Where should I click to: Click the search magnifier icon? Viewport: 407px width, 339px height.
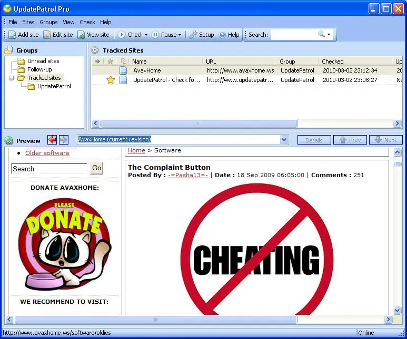click(321, 34)
